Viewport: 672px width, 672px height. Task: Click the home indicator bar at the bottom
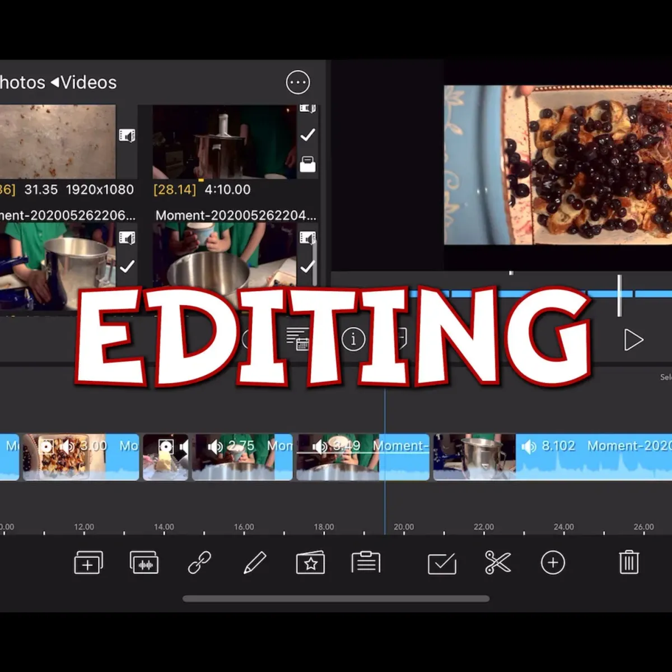point(336,599)
